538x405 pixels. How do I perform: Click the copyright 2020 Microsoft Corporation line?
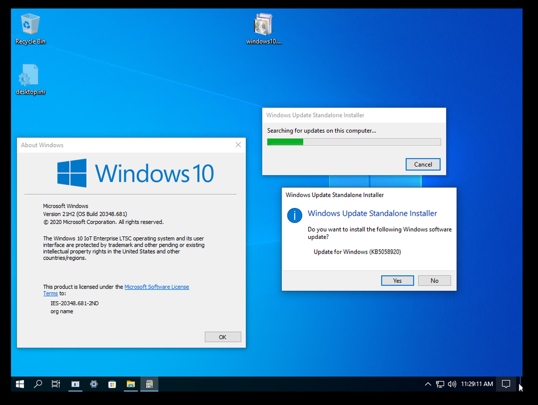103,222
